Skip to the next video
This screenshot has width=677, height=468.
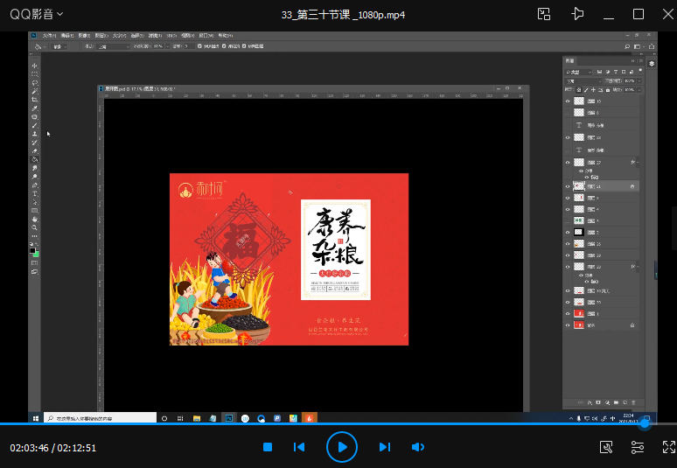(x=384, y=447)
